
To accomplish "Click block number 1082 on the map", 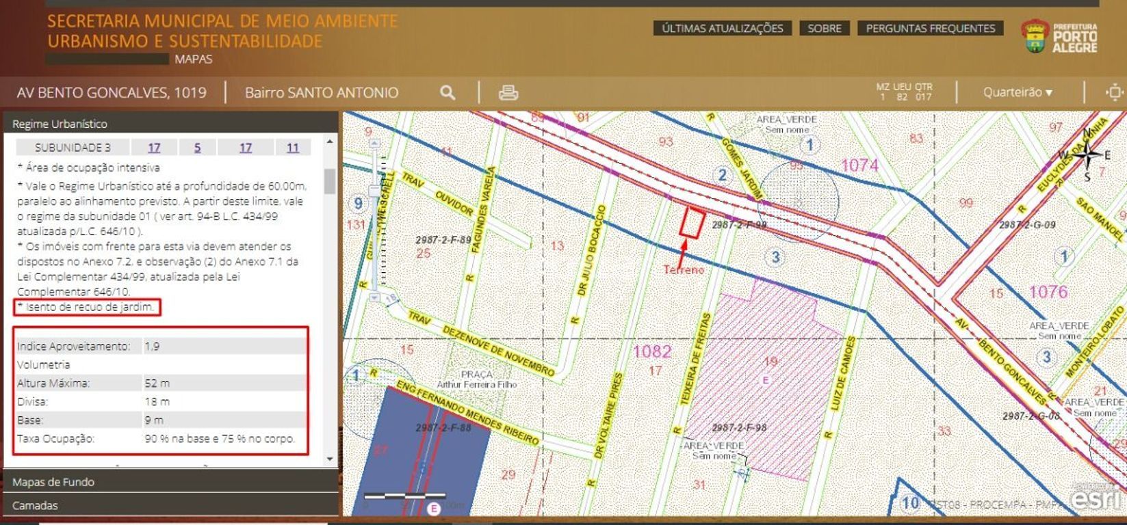I will click(651, 351).
